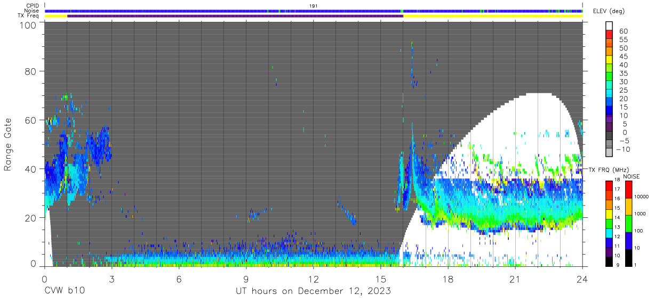Click the x-axis tick label '6'
This screenshot has height=302, width=655.
point(179,280)
